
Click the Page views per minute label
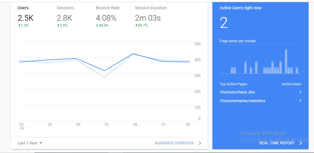(237, 41)
